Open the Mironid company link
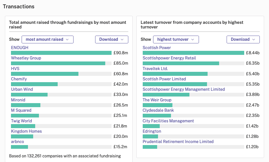The height and width of the screenshot is (162, 269). tap(18, 100)
